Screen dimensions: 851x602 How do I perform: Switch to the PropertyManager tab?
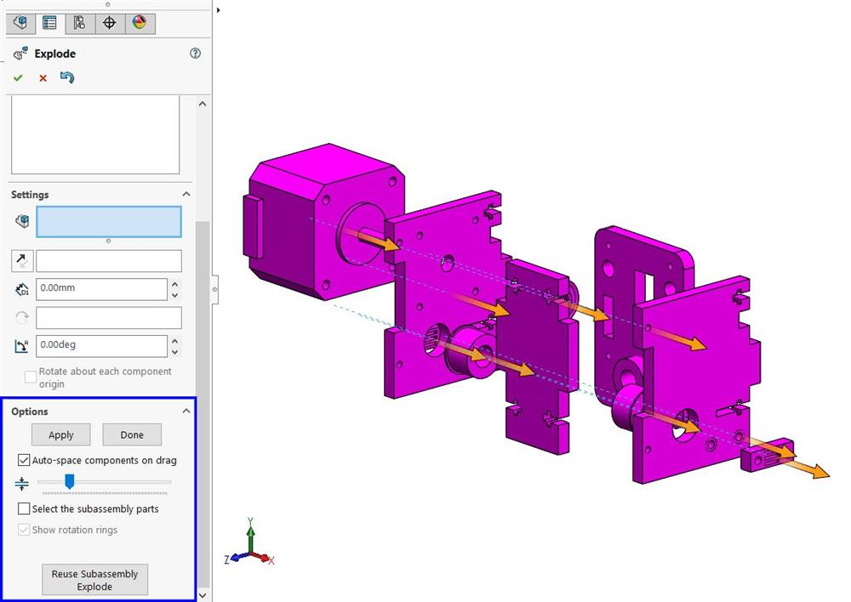click(x=50, y=23)
